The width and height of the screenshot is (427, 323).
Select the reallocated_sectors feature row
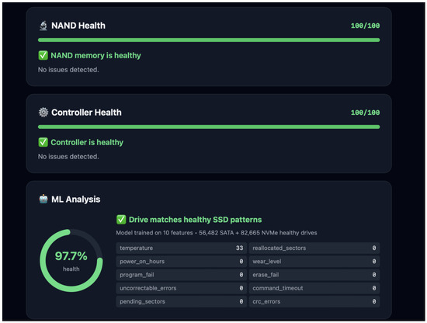tap(314, 248)
